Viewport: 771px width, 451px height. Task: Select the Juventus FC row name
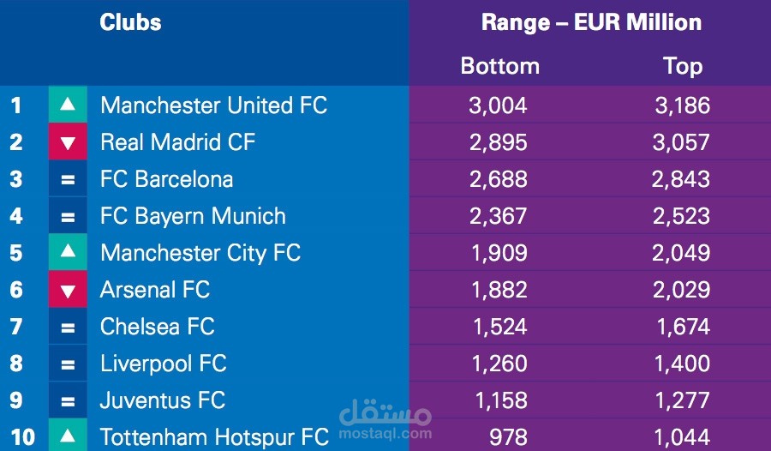click(x=163, y=400)
